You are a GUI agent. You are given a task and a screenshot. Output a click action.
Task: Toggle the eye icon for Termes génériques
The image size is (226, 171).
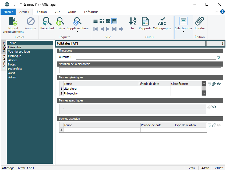219,84
